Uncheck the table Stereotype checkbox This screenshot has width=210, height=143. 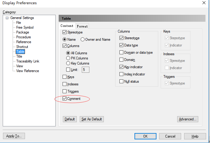pos(64,32)
